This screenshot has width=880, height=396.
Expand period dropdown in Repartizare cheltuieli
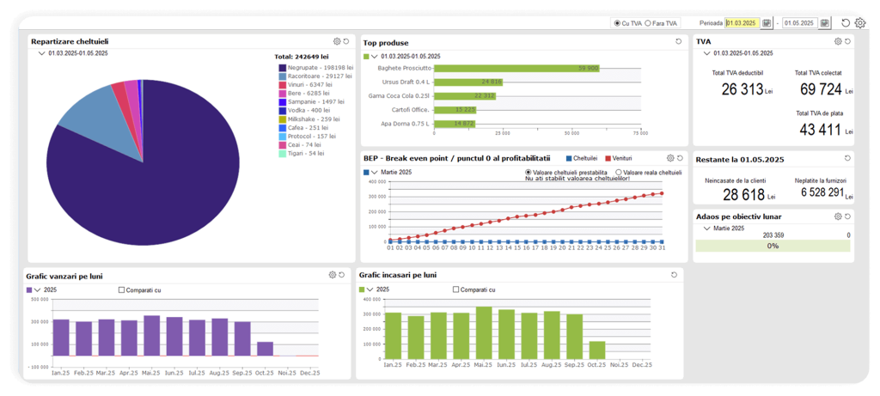pyautogui.click(x=42, y=53)
